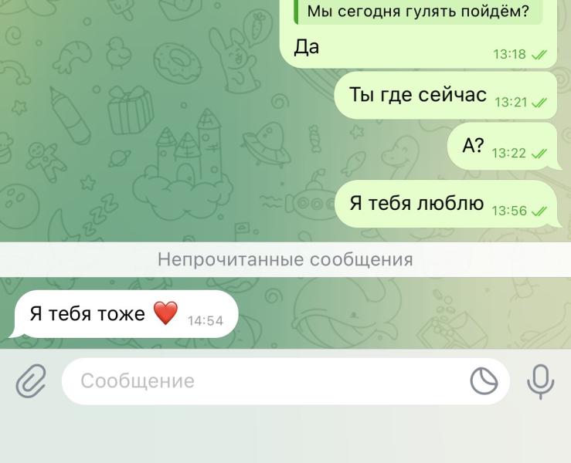The width and height of the screenshot is (571, 463).
Task: Tap the Непрочитанные сообщения divider bar
Action: tap(286, 259)
